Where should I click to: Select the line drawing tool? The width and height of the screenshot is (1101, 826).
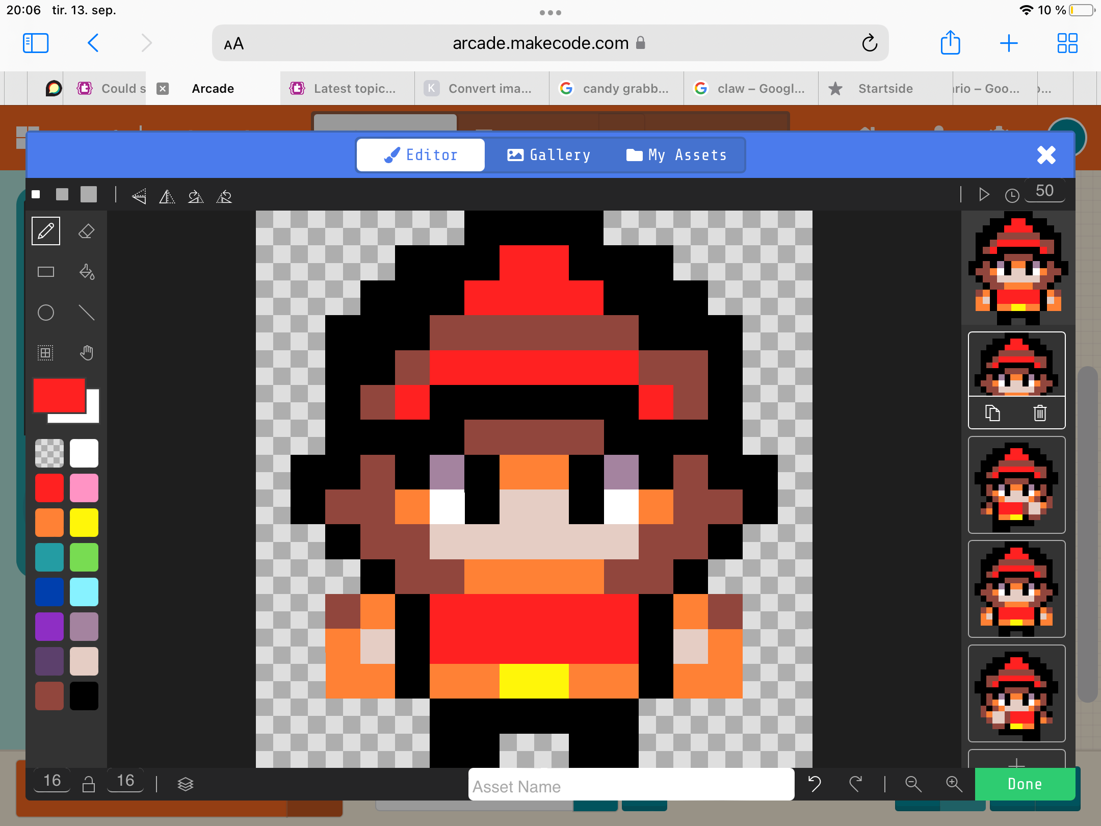pyautogui.click(x=86, y=313)
